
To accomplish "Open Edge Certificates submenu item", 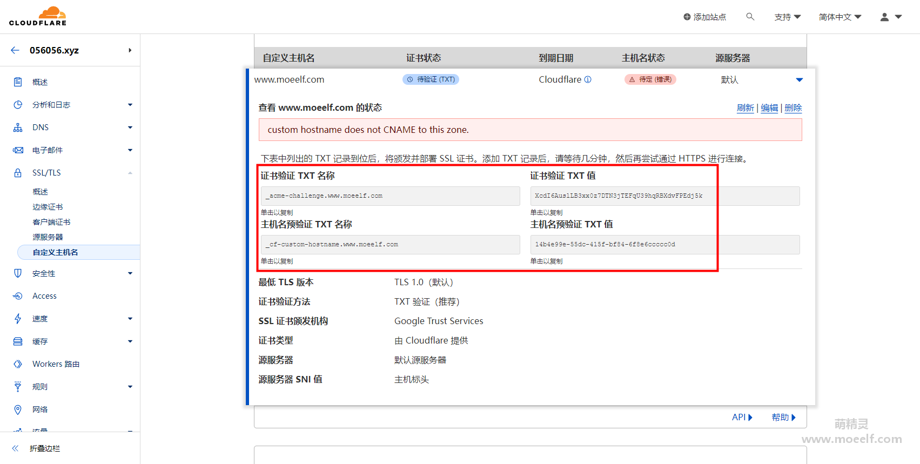I will [x=48, y=207].
